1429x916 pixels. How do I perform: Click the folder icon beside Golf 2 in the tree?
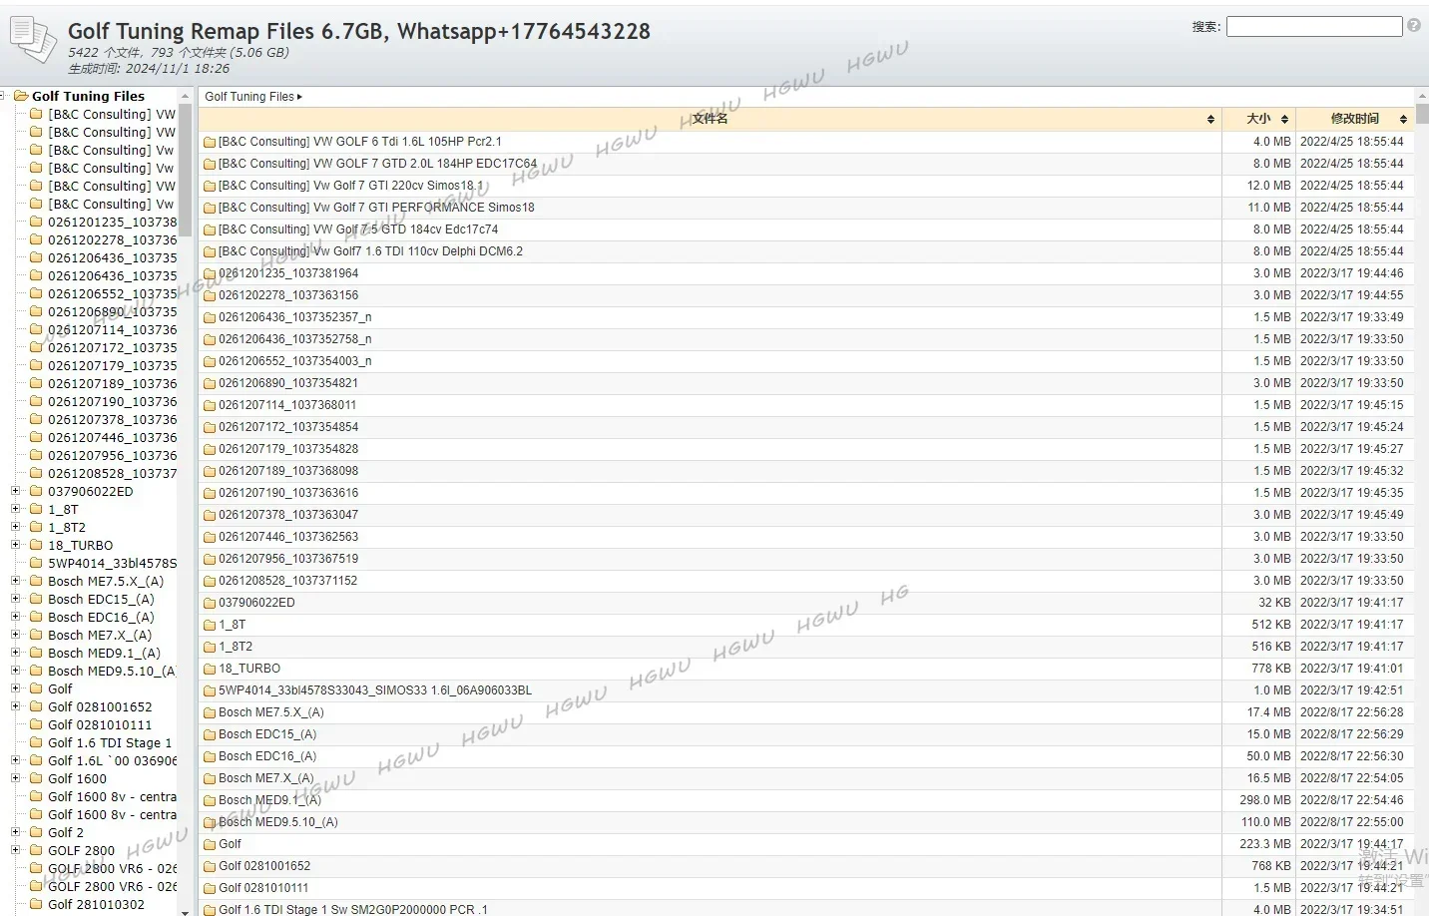pos(37,832)
